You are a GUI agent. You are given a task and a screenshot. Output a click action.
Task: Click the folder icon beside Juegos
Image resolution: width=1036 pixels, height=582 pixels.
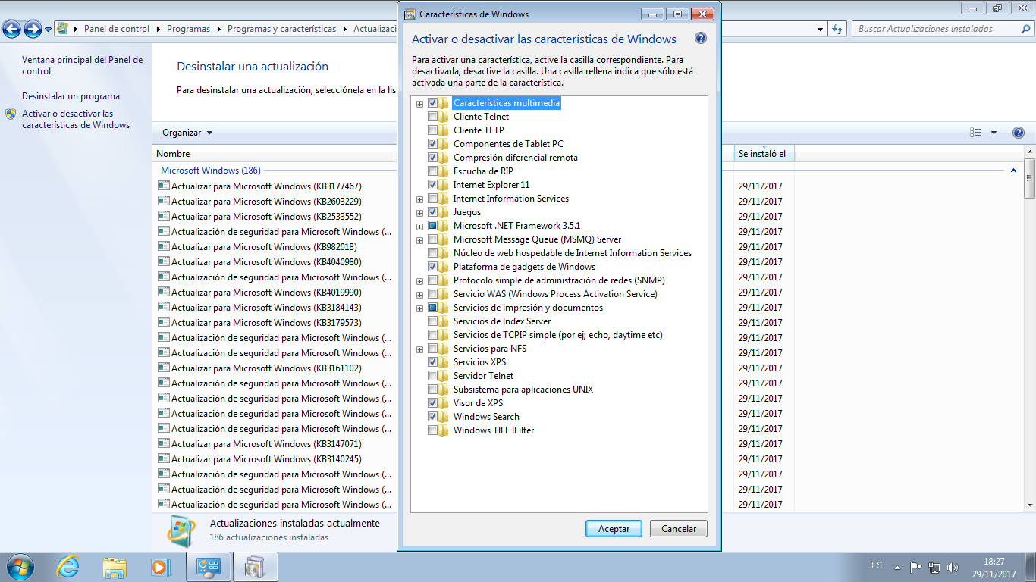tap(444, 212)
